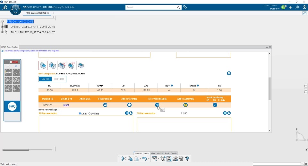The width and height of the screenshot is (308, 166).
Task: Open the Tools action bar tab
Action: point(167,153)
